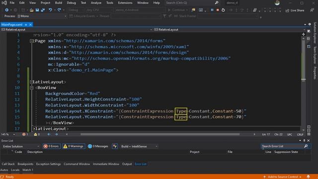Screen dimensions: 318x179
Task: Stop debugging with the red square
Action: tap(218, 10)
